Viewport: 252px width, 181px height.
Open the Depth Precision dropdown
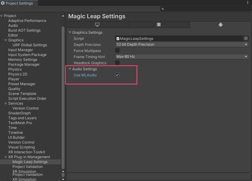point(182,44)
